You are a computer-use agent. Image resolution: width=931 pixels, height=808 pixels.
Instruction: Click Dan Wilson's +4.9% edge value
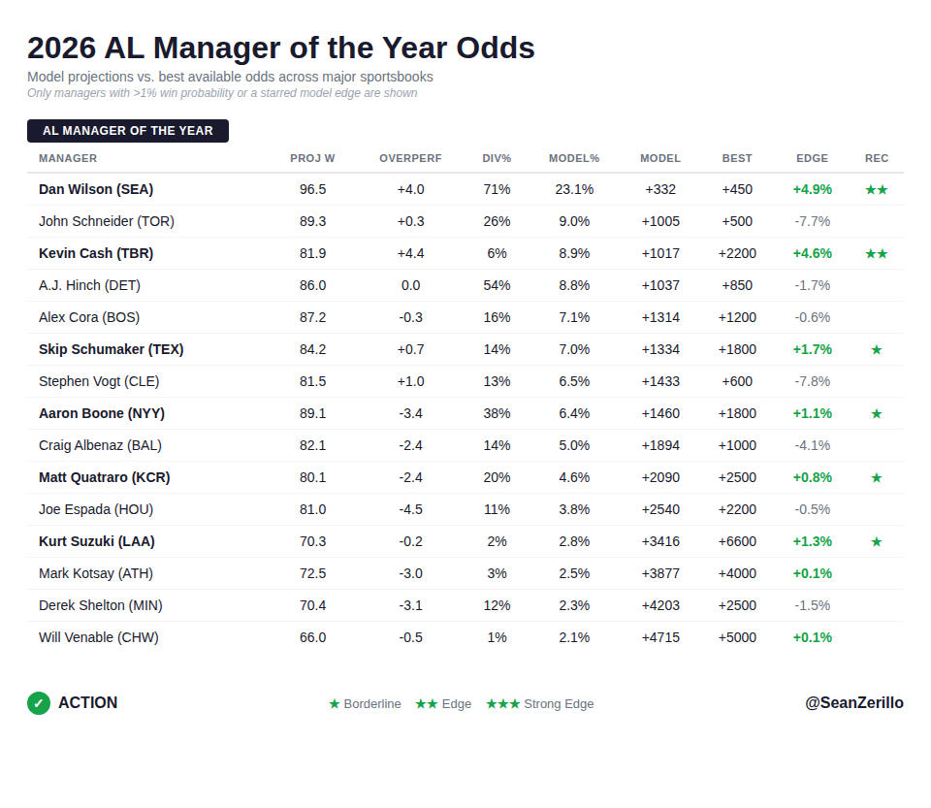point(812,189)
